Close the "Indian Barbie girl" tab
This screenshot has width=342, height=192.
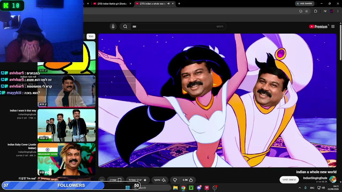(130, 4)
